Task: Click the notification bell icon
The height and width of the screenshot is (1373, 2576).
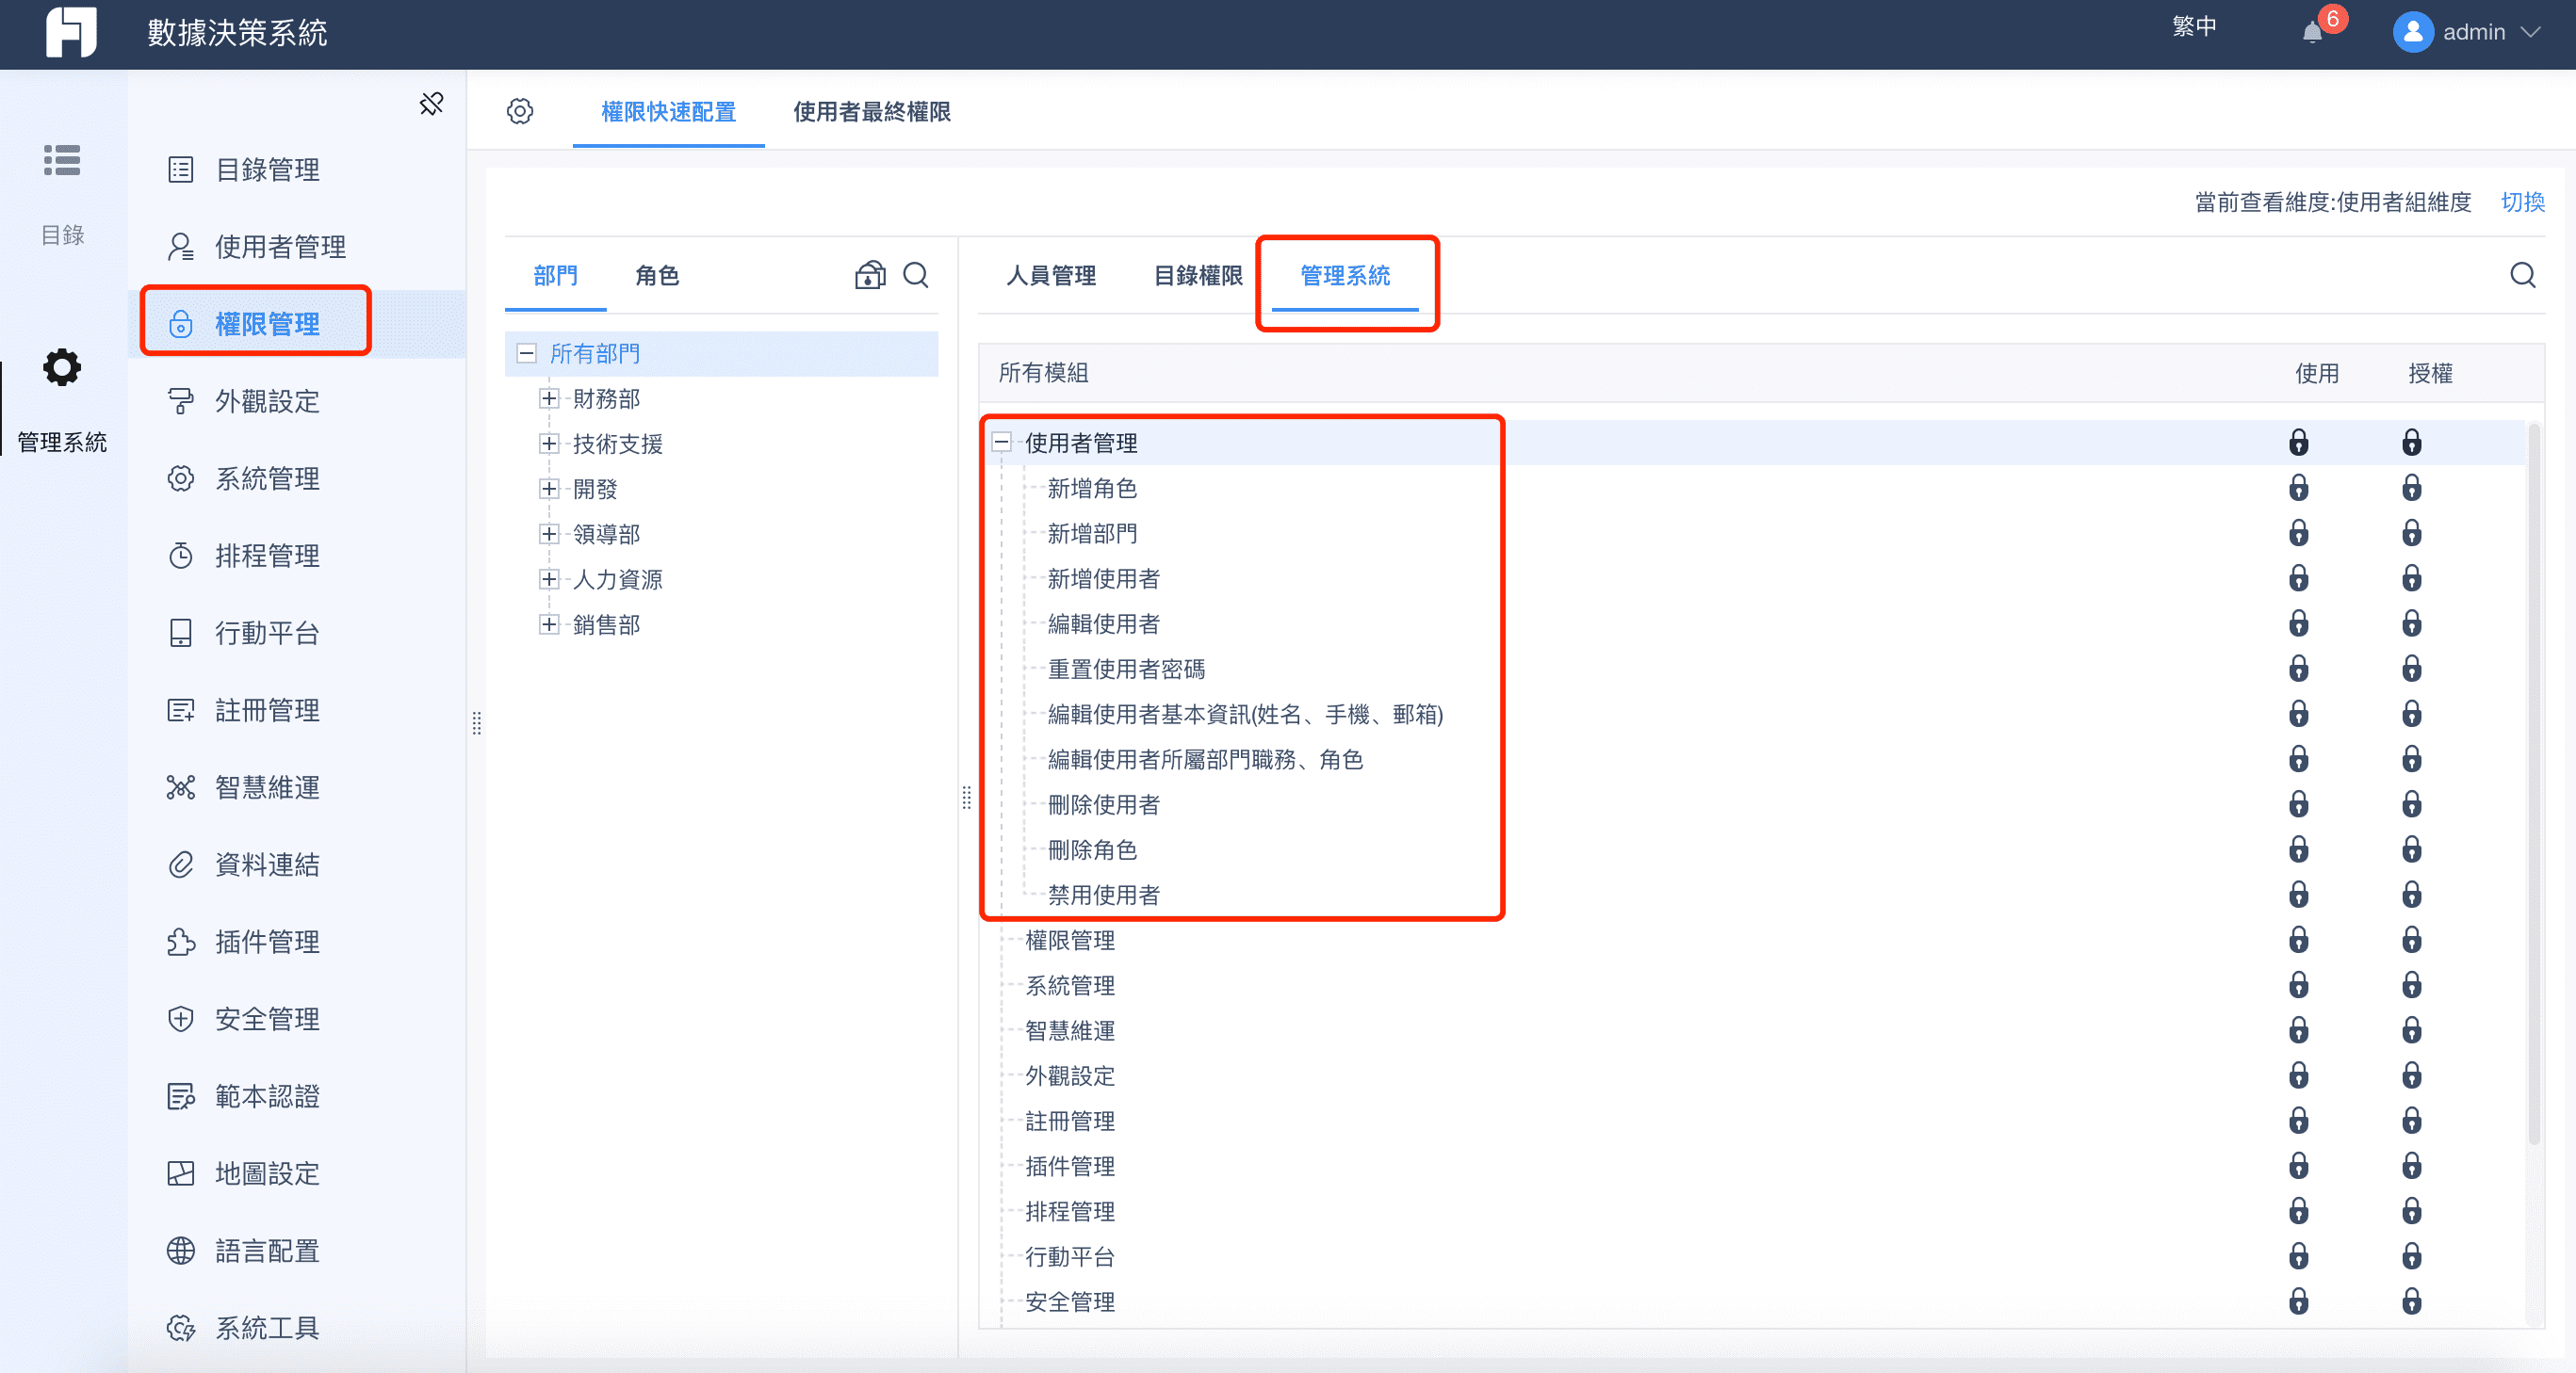Action: point(2312,32)
